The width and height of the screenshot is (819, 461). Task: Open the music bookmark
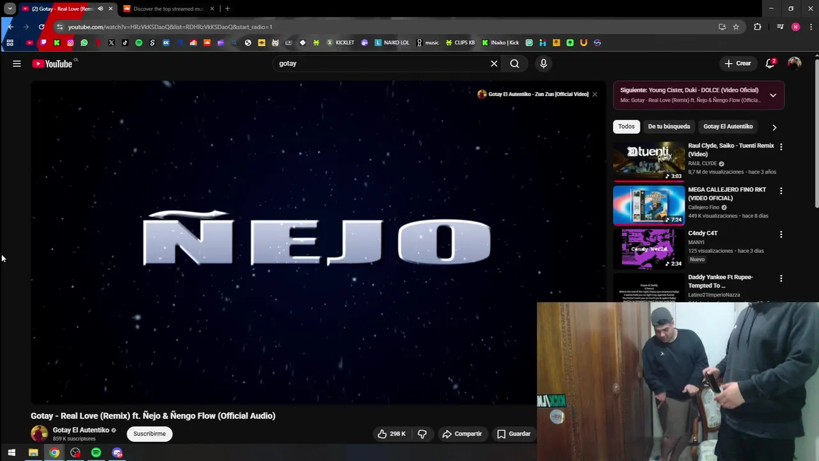click(427, 43)
